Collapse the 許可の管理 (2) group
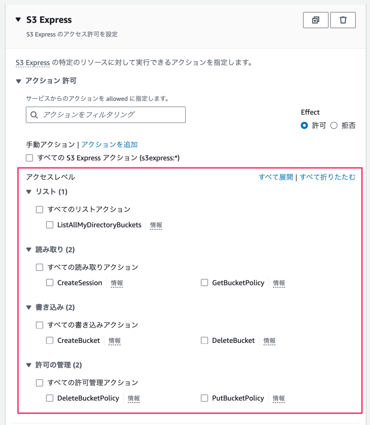This screenshot has height=425, width=370. 28,365
